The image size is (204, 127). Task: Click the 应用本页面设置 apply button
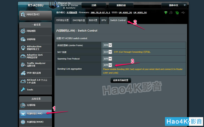(121, 80)
